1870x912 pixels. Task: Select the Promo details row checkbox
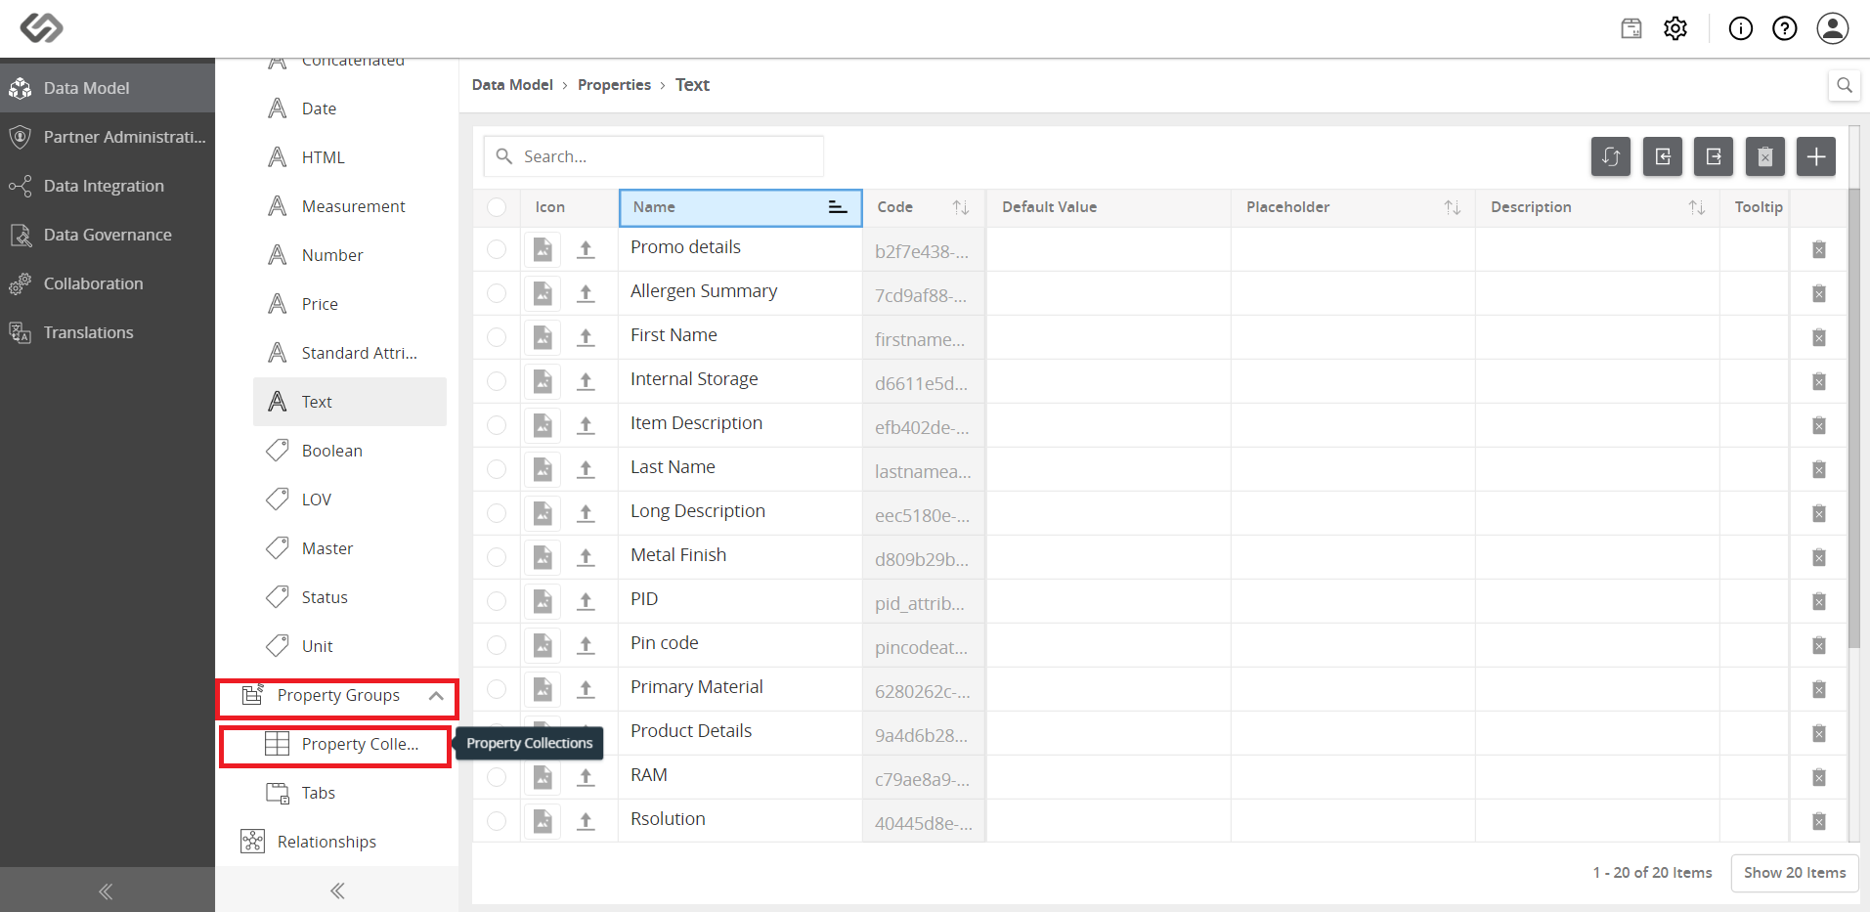coord(497,249)
